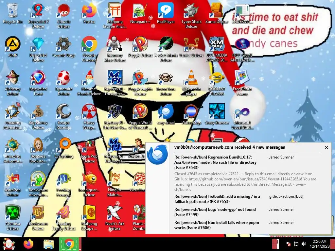Image resolution: width=335 pixels, height=251 pixels.
Task: Open Escape Rosecliff moon icon
Action: point(64,117)
